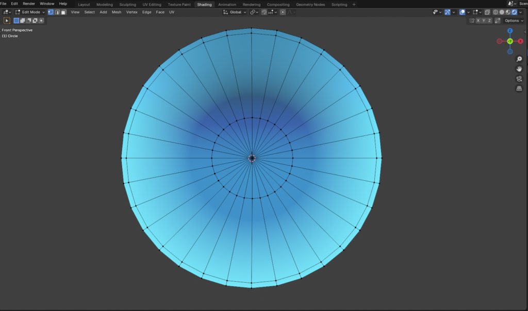Open the View menu in viewport header
Image resolution: width=528 pixels, height=311 pixels.
75,12
